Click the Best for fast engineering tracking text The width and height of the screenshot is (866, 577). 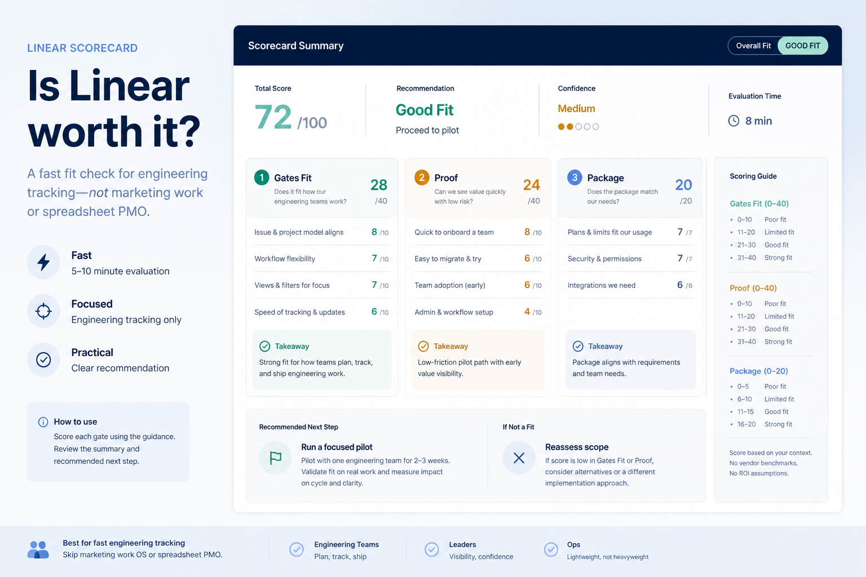click(x=124, y=543)
